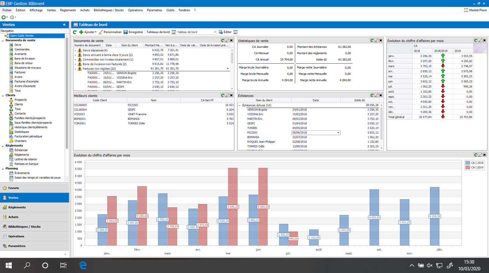Collapse the Règlements tree section
This screenshot has height=273, width=489.
(3, 146)
